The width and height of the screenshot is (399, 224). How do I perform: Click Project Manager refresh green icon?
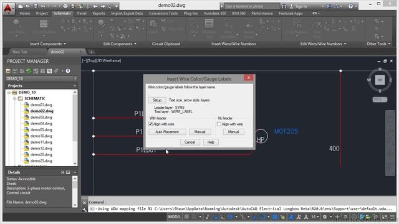click(x=29, y=71)
